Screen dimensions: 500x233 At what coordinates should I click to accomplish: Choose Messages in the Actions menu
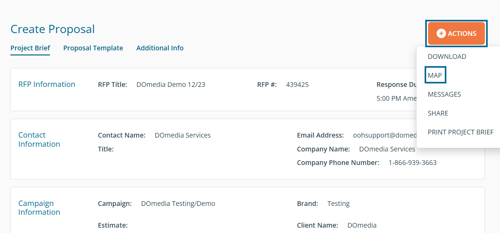pyautogui.click(x=444, y=94)
